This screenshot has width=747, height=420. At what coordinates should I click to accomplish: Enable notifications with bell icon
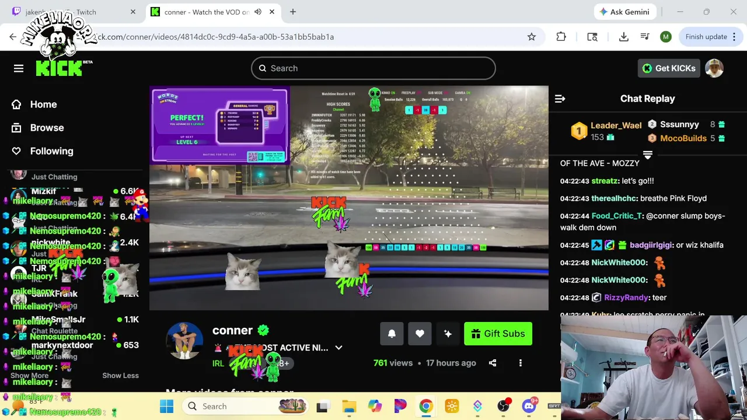point(392,334)
